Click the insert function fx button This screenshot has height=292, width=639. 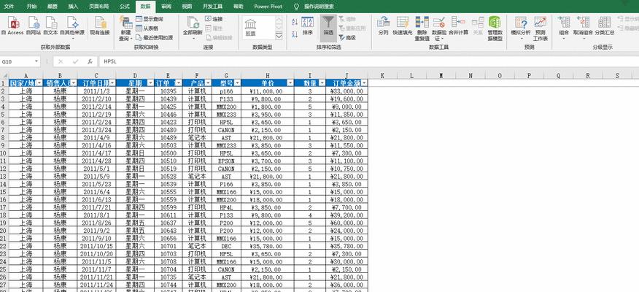pos(90,61)
